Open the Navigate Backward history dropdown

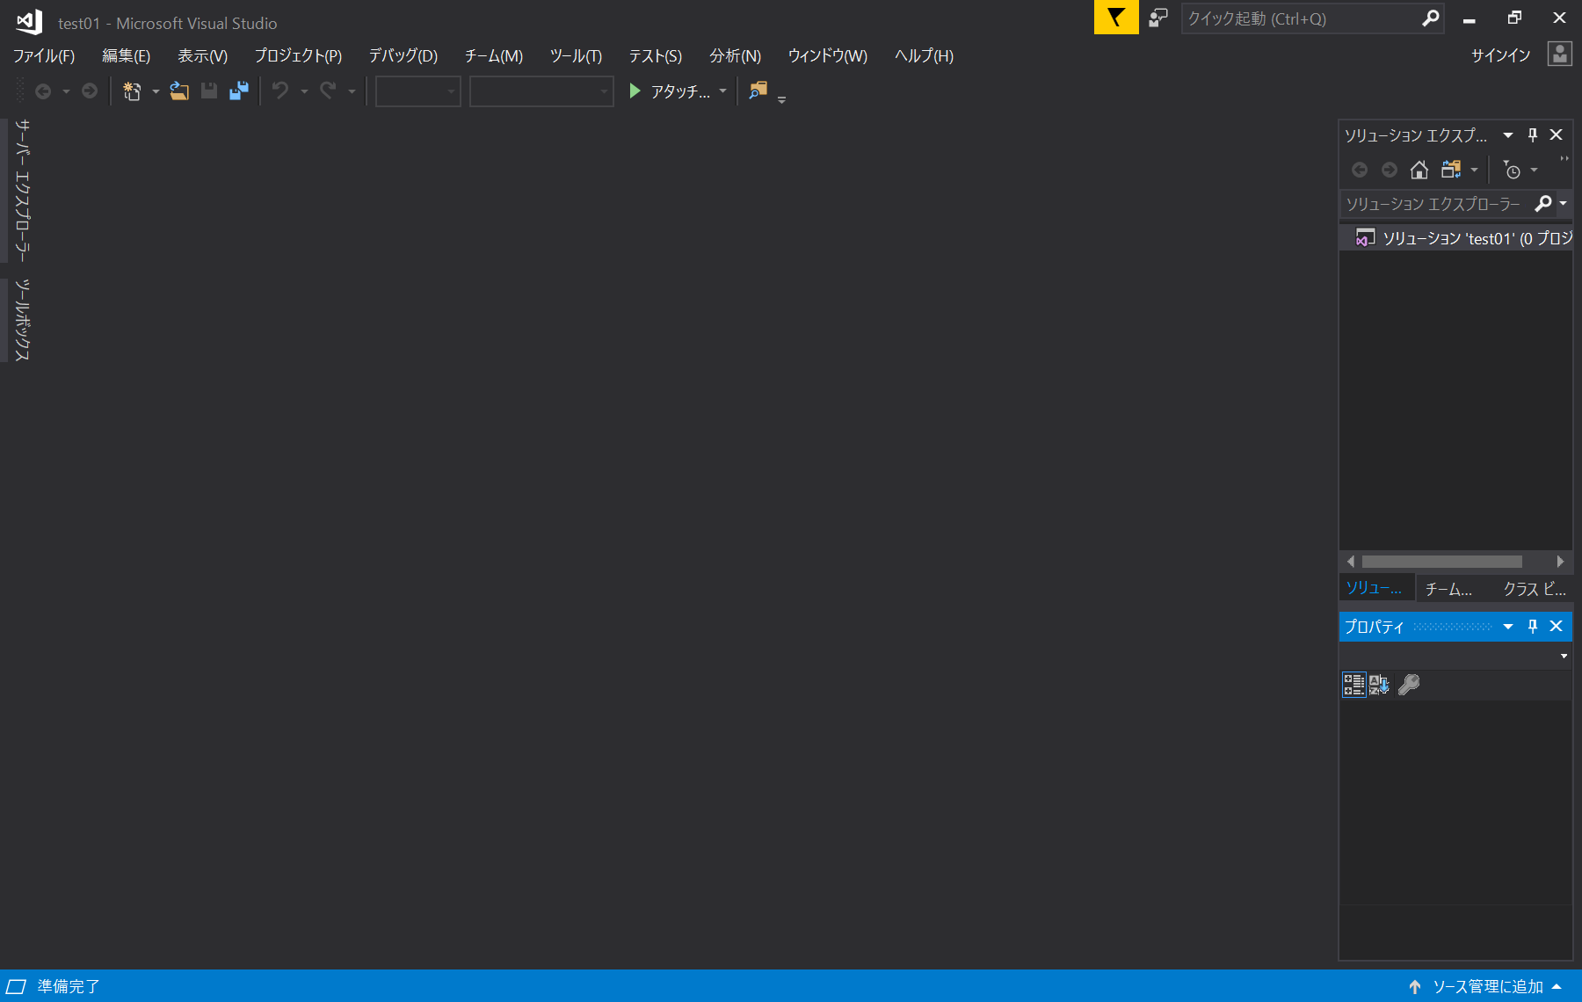[x=66, y=91]
